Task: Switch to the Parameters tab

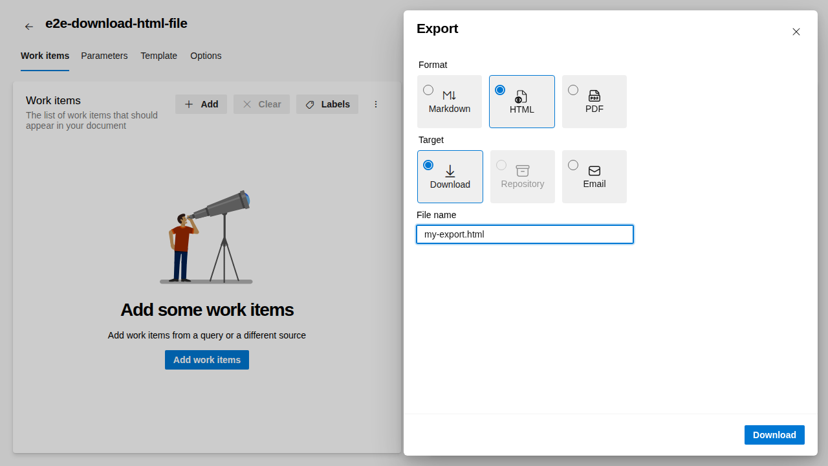Action: (104, 56)
